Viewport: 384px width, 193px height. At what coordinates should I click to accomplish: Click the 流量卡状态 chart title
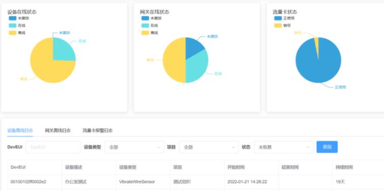(x=285, y=12)
